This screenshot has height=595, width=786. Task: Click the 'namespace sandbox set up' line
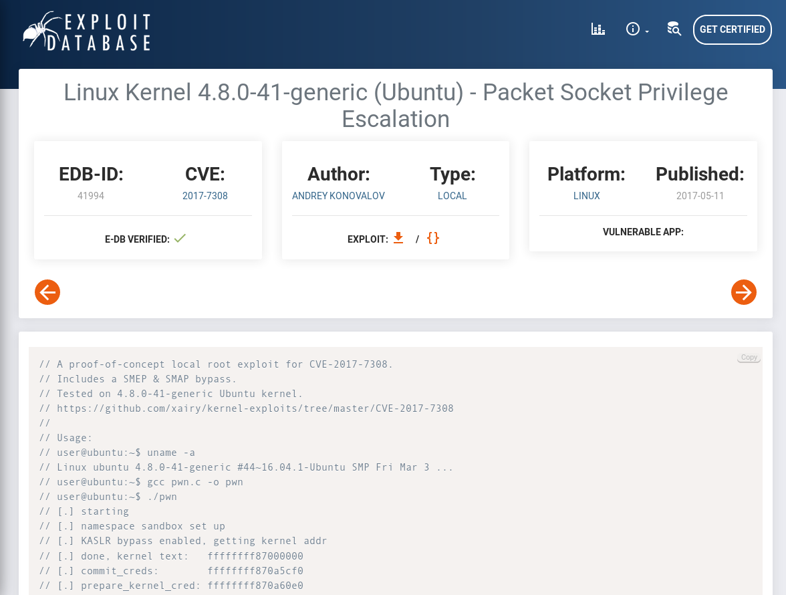pyautogui.click(x=132, y=526)
